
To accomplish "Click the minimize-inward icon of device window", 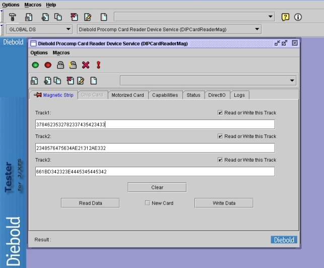I will [x=277, y=43].
